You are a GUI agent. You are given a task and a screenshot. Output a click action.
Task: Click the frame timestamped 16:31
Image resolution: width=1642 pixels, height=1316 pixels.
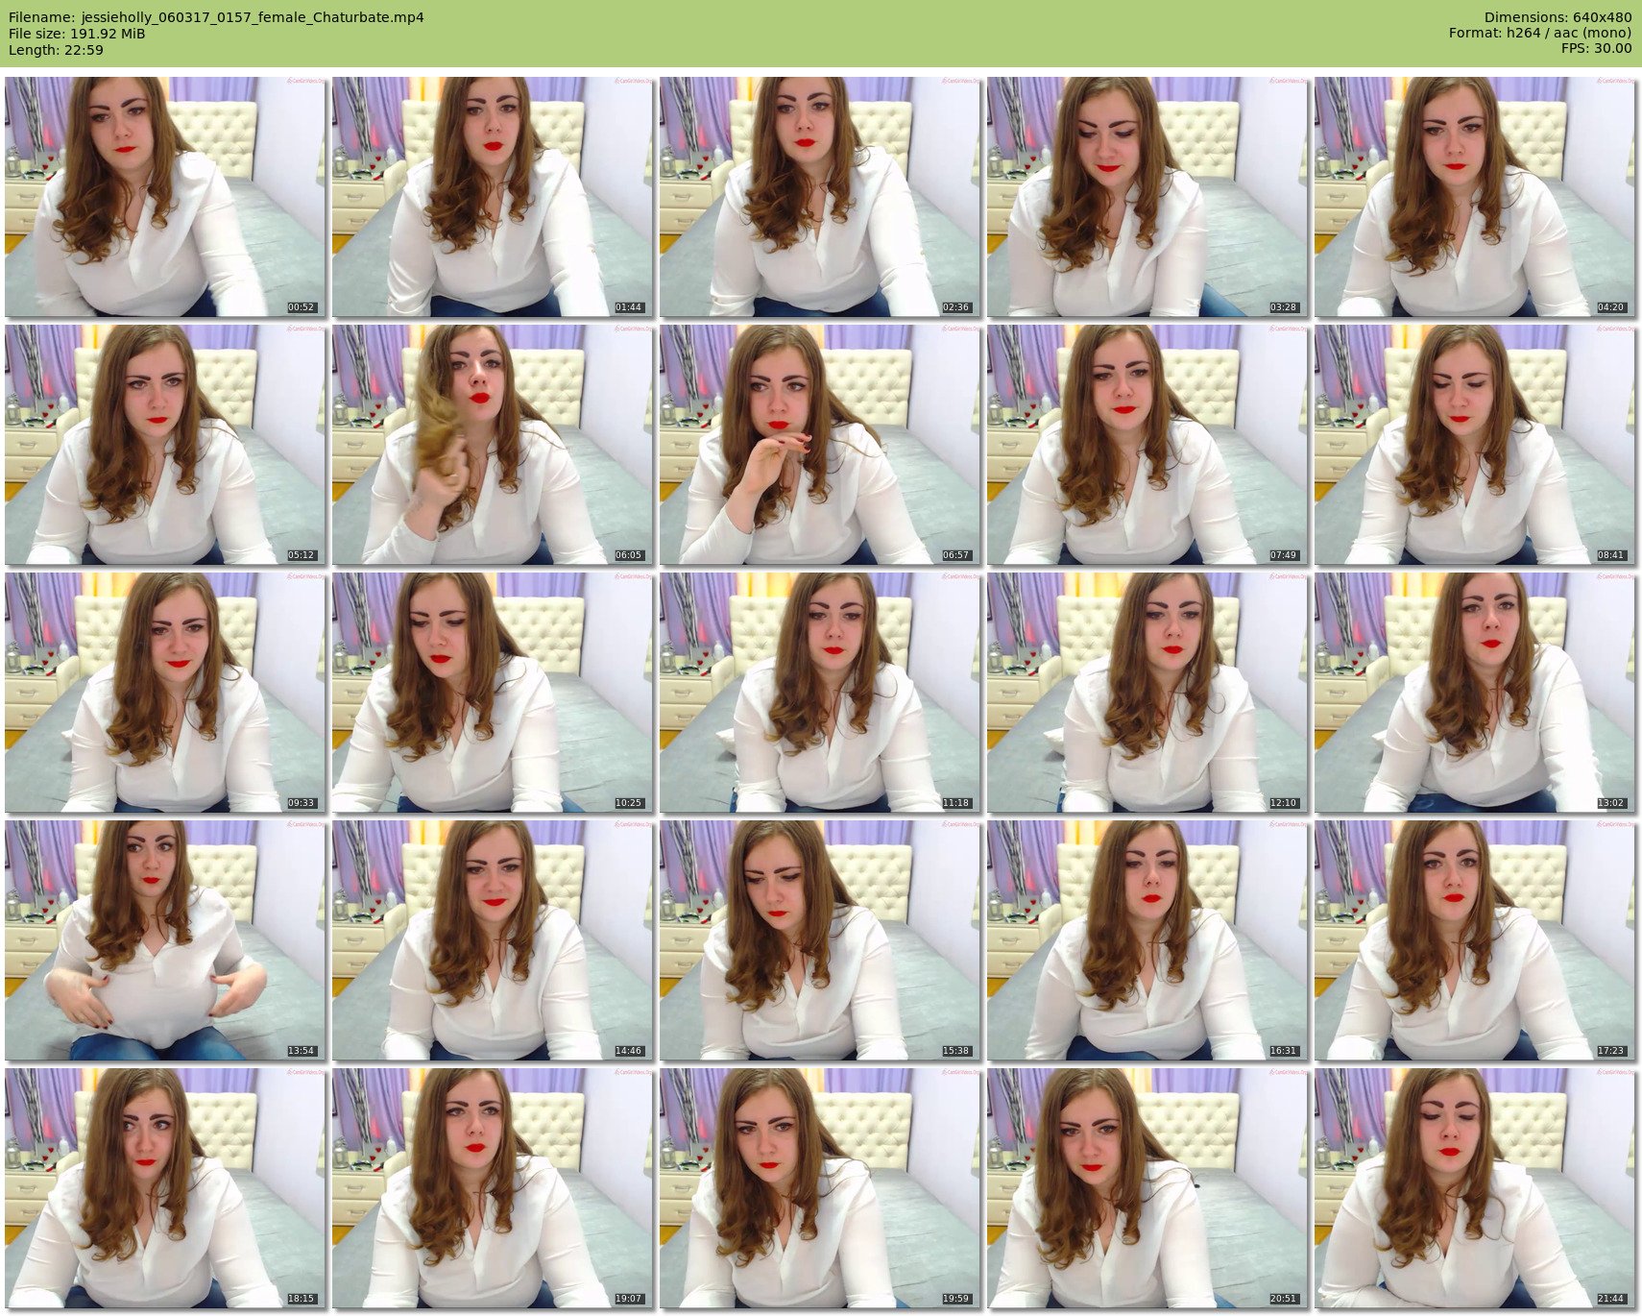point(1147,940)
